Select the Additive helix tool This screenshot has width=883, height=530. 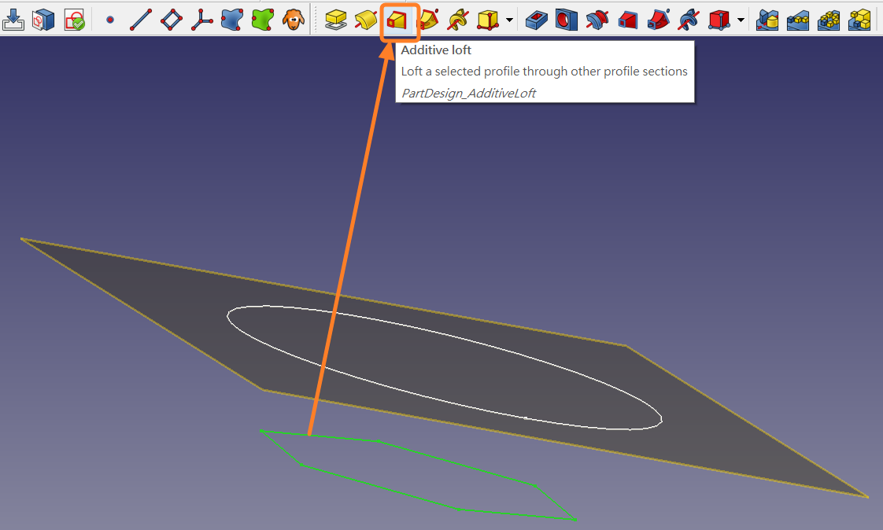(458, 20)
